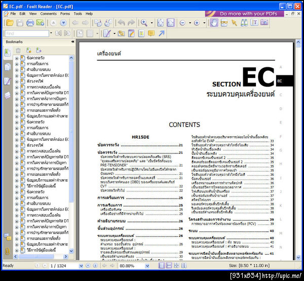Click the round plus zoom in button
This screenshot has height=281, width=304.
point(197,23)
